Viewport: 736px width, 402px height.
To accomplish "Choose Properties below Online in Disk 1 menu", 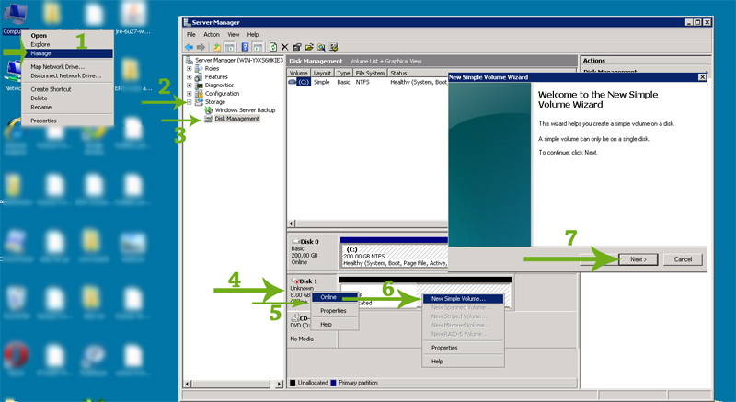I will pos(335,311).
